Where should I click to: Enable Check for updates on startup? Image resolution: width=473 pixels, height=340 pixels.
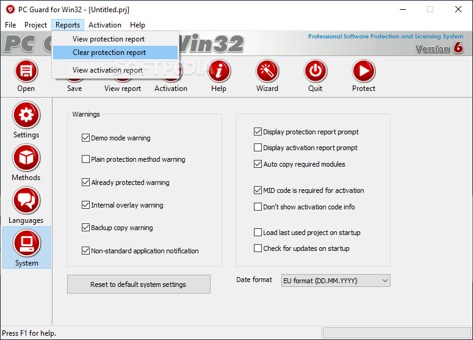coord(258,248)
